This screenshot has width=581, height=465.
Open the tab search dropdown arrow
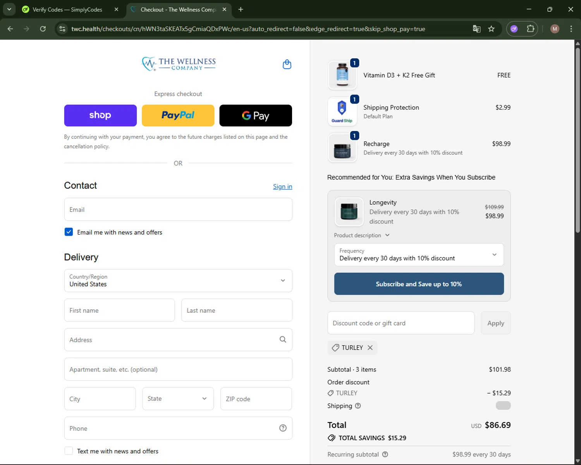[x=9, y=9]
